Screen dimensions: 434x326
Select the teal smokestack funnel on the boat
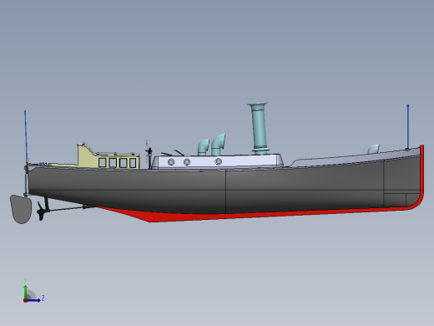259,129
